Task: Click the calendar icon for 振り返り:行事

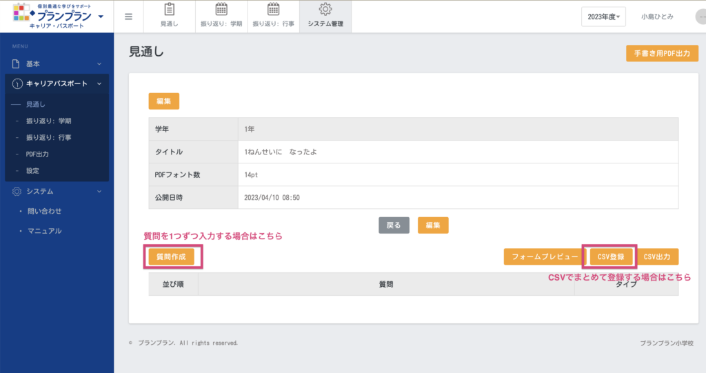Action: (x=273, y=10)
